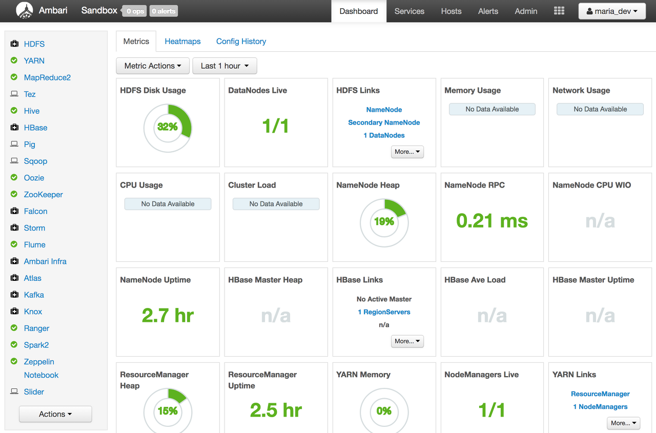Viewport: 656px width, 433px height.
Task: Click the NodeManagers Live 1/1 value
Action: 492,410
